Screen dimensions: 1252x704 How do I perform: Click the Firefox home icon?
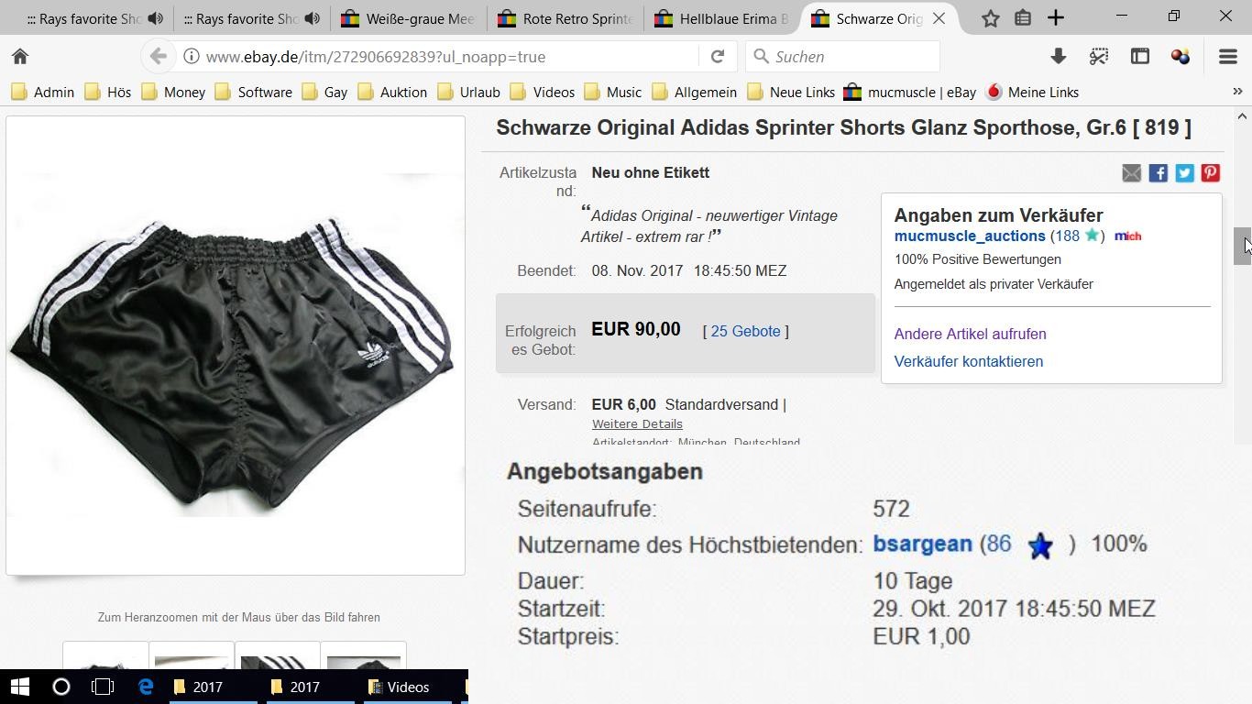(20, 57)
